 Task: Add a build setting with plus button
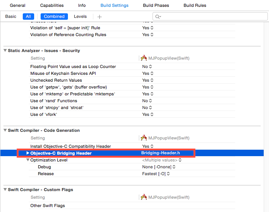[99, 17]
